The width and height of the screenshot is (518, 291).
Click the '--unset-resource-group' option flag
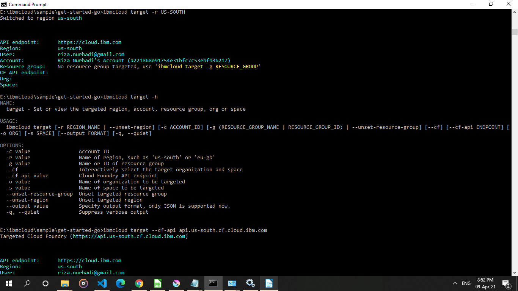point(39,194)
